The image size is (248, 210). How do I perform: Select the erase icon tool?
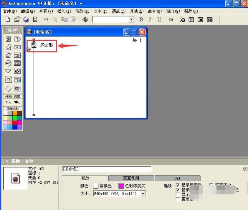8,55
